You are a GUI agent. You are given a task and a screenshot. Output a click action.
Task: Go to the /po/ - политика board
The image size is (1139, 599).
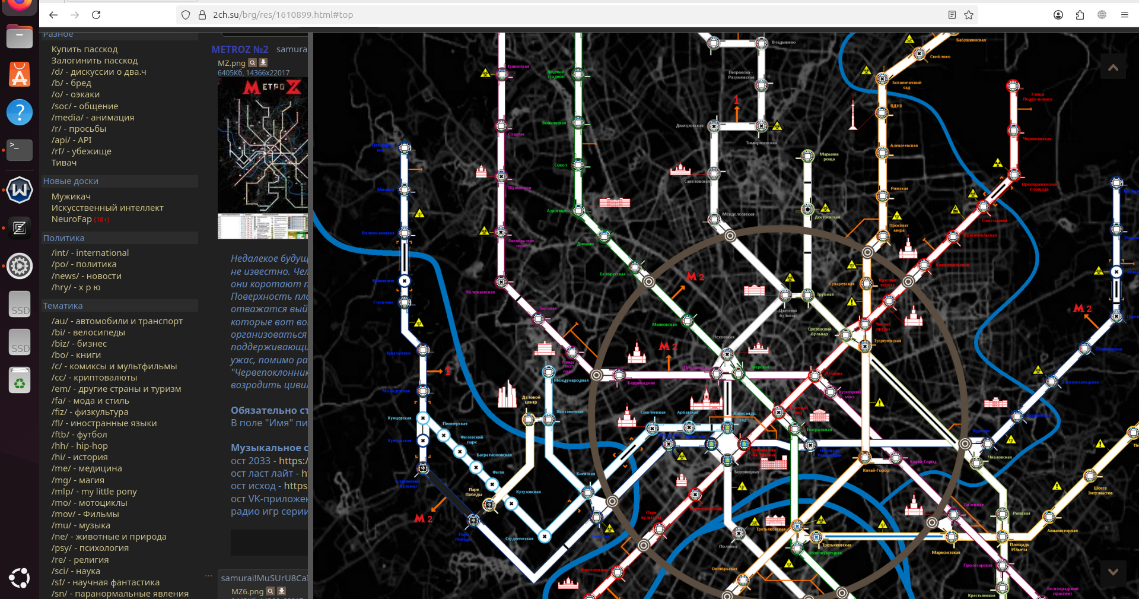pyautogui.click(x=84, y=264)
